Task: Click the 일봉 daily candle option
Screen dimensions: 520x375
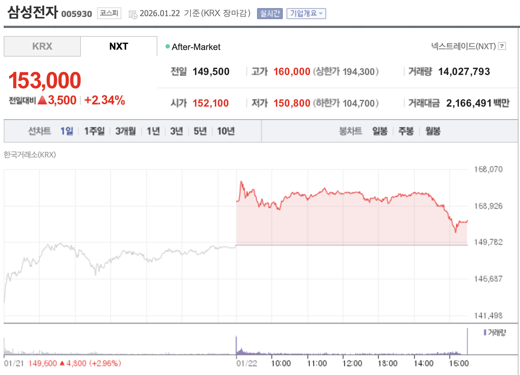Action: point(379,131)
